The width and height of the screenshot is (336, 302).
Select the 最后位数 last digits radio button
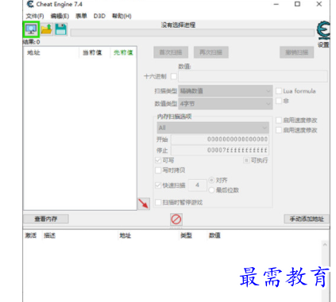pyautogui.click(x=211, y=190)
